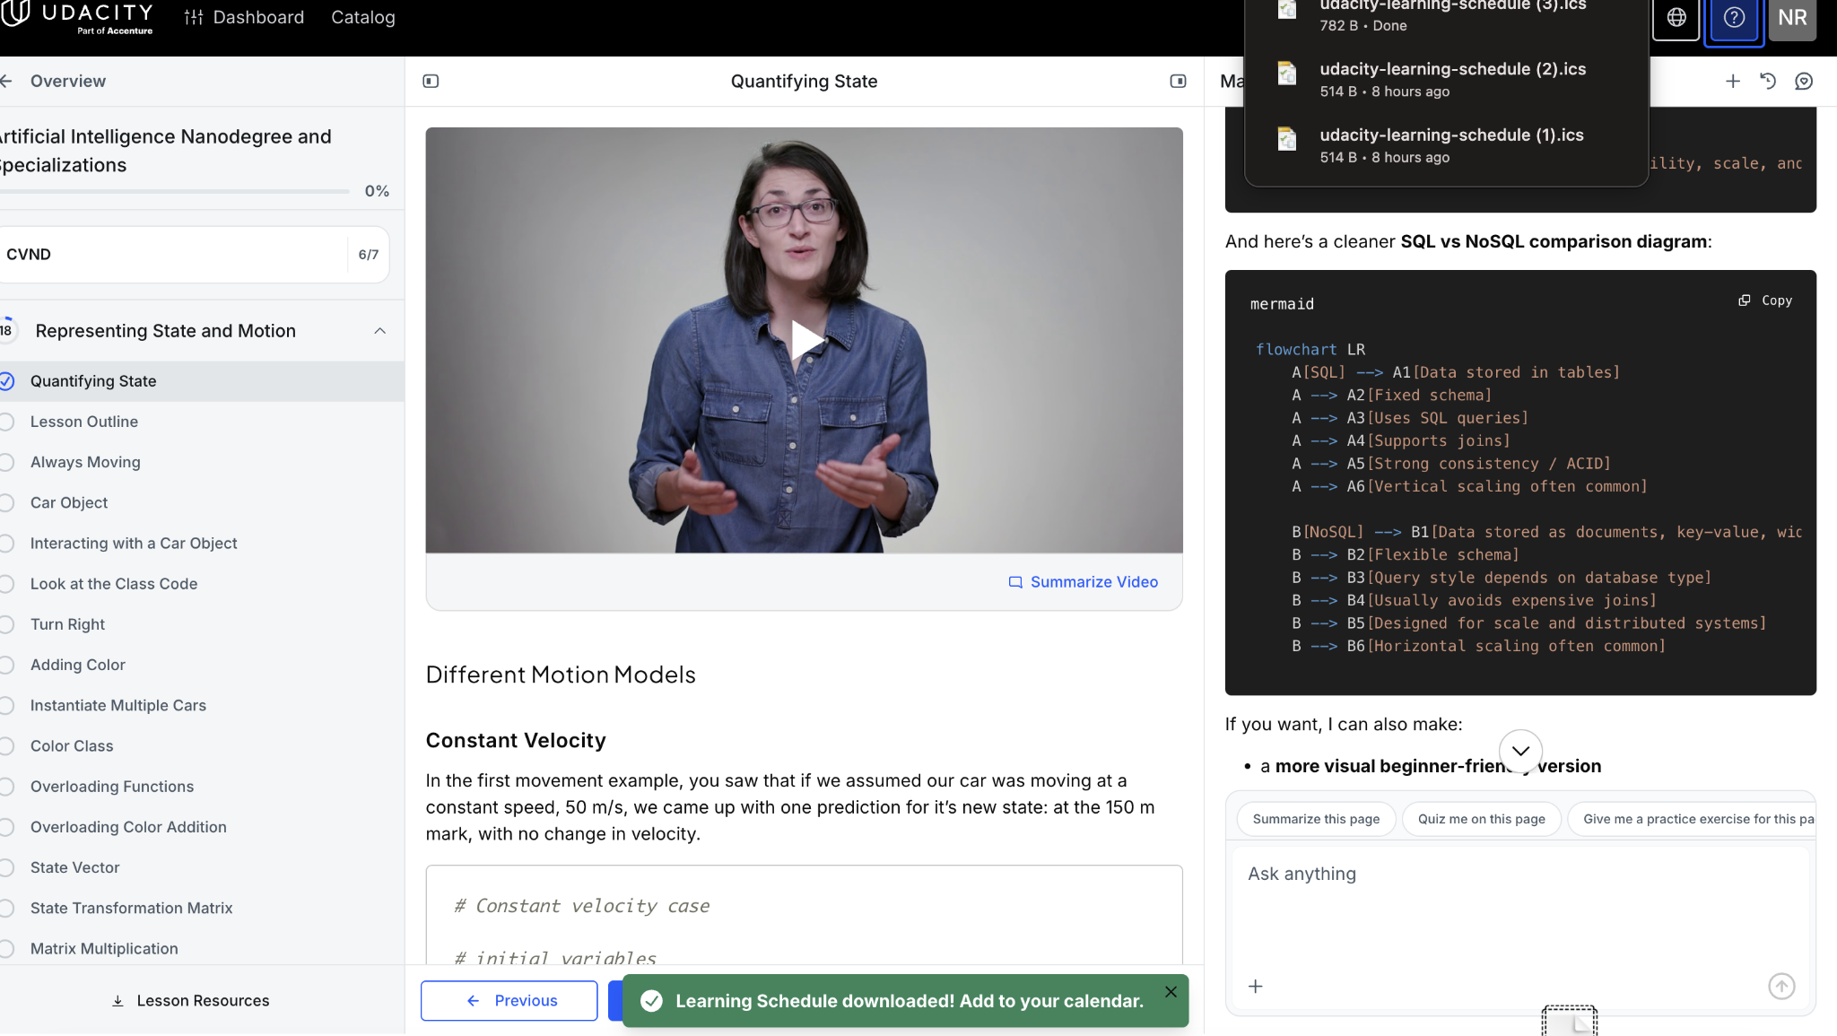
Task: Start a new chat with plus icon
Action: coord(1733,81)
